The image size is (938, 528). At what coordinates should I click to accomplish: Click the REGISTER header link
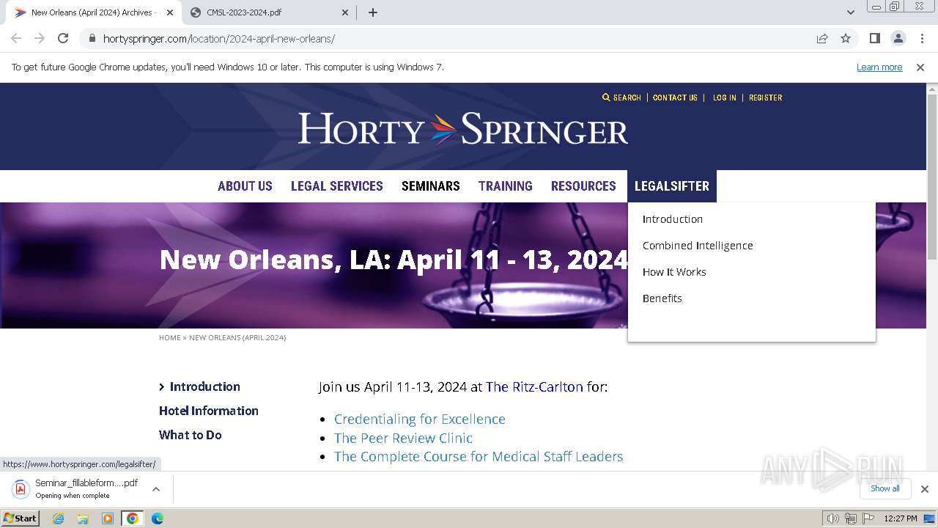click(765, 98)
